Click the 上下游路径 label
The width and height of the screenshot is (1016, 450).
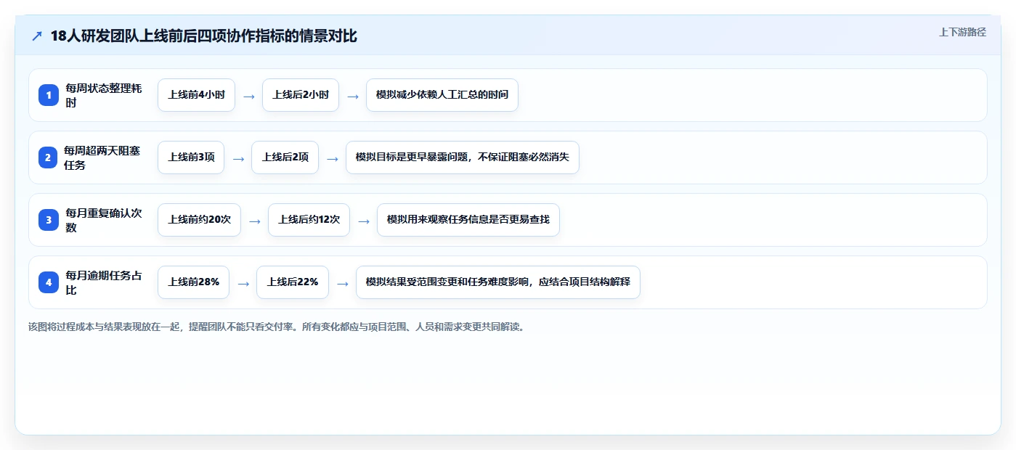962,32
